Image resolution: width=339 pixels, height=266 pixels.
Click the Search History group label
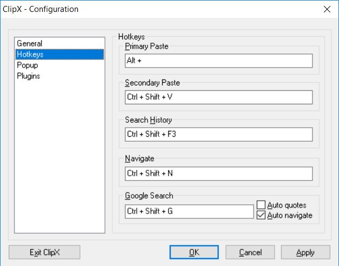click(148, 120)
